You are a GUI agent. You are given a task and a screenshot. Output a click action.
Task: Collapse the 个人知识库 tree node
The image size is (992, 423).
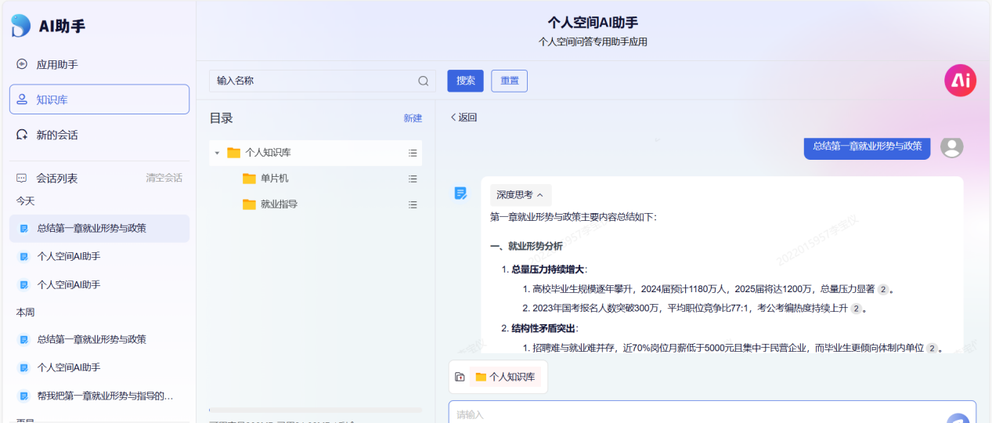(x=217, y=153)
